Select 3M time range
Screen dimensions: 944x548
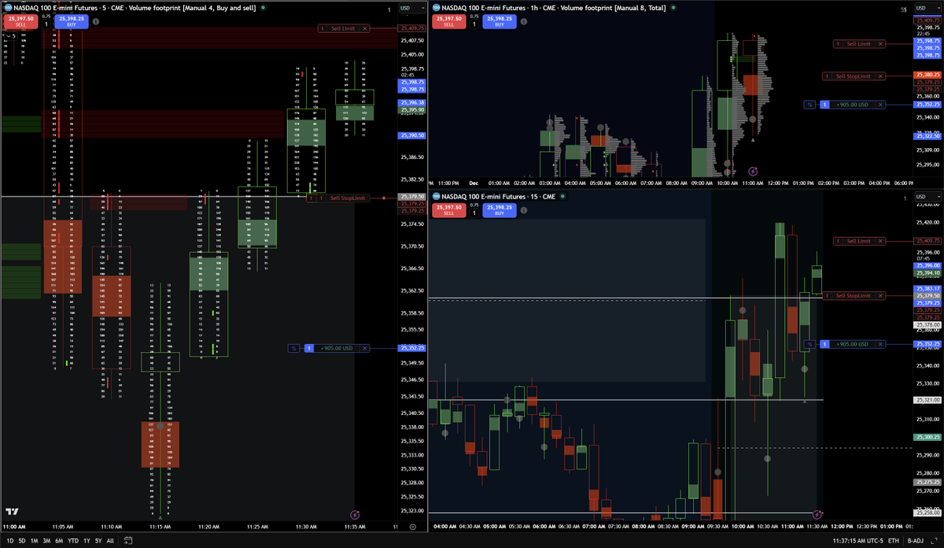[x=48, y=541]
